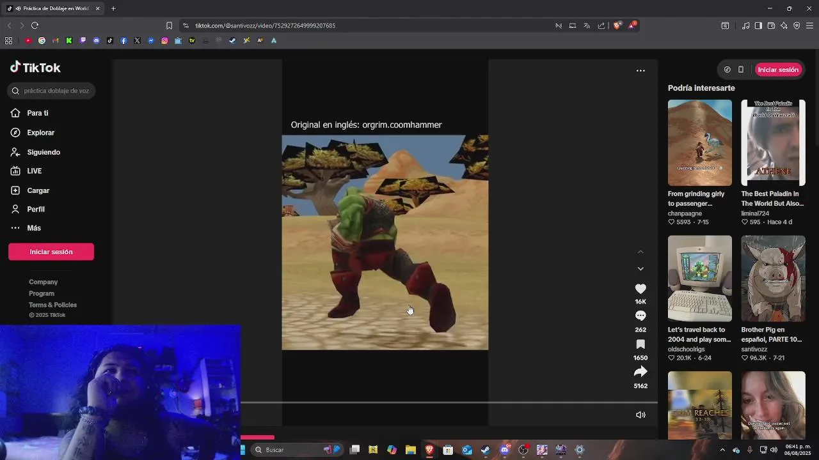
Task: Open the Twitch bookmark
Action: pos(83,40)
